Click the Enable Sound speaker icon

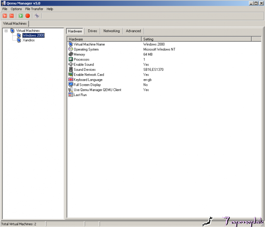(x=71, y=64)
